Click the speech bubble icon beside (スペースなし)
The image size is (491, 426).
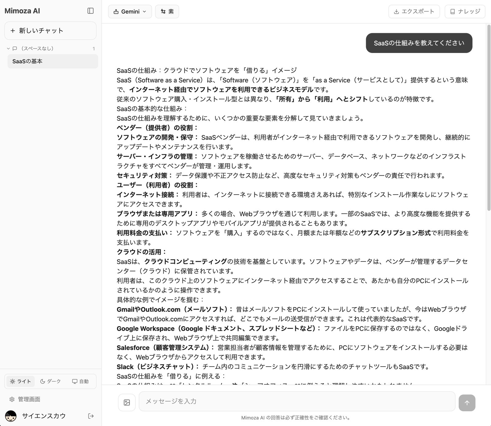pos(14,48)
